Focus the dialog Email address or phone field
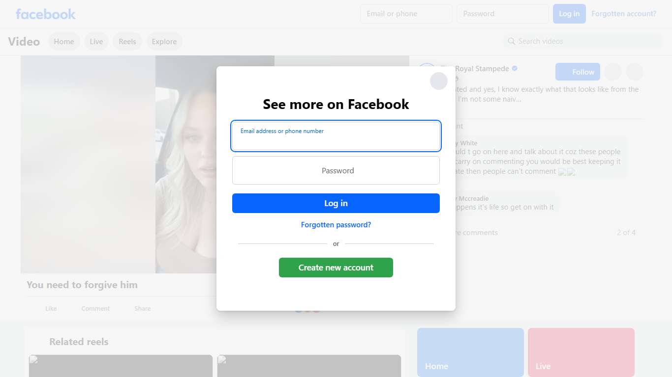The image size is (672, 377). point(336,136)
